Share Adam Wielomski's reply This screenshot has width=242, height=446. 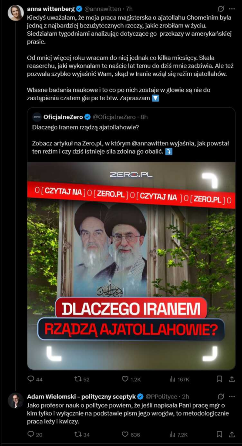(232, 434)
